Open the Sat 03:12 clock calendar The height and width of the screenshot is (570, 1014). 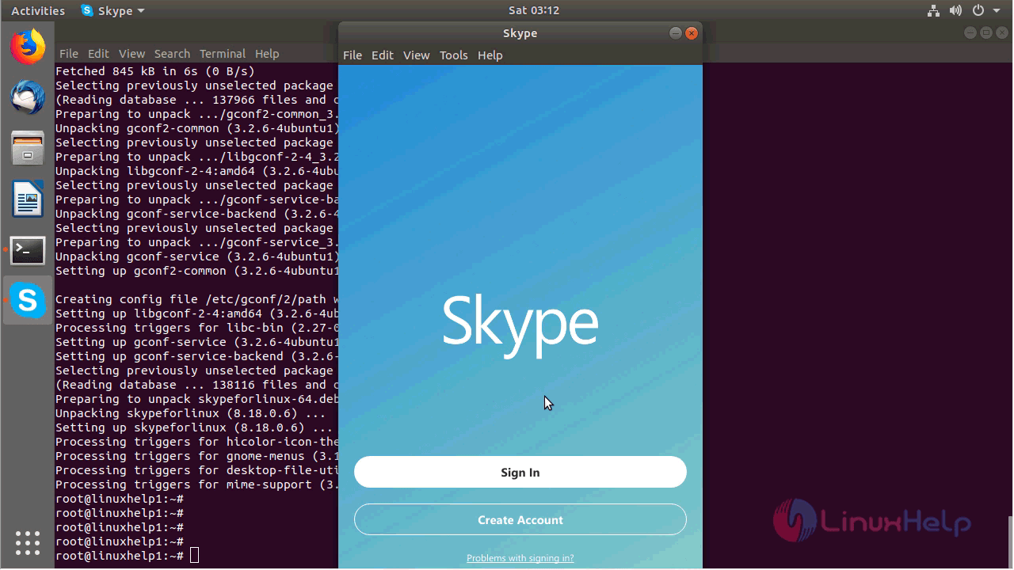tap(534, 10)
